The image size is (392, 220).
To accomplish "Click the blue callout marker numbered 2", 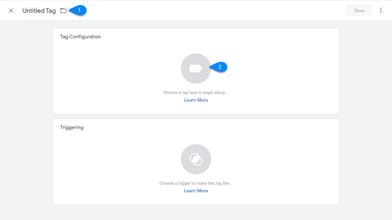I will [220, 67].
